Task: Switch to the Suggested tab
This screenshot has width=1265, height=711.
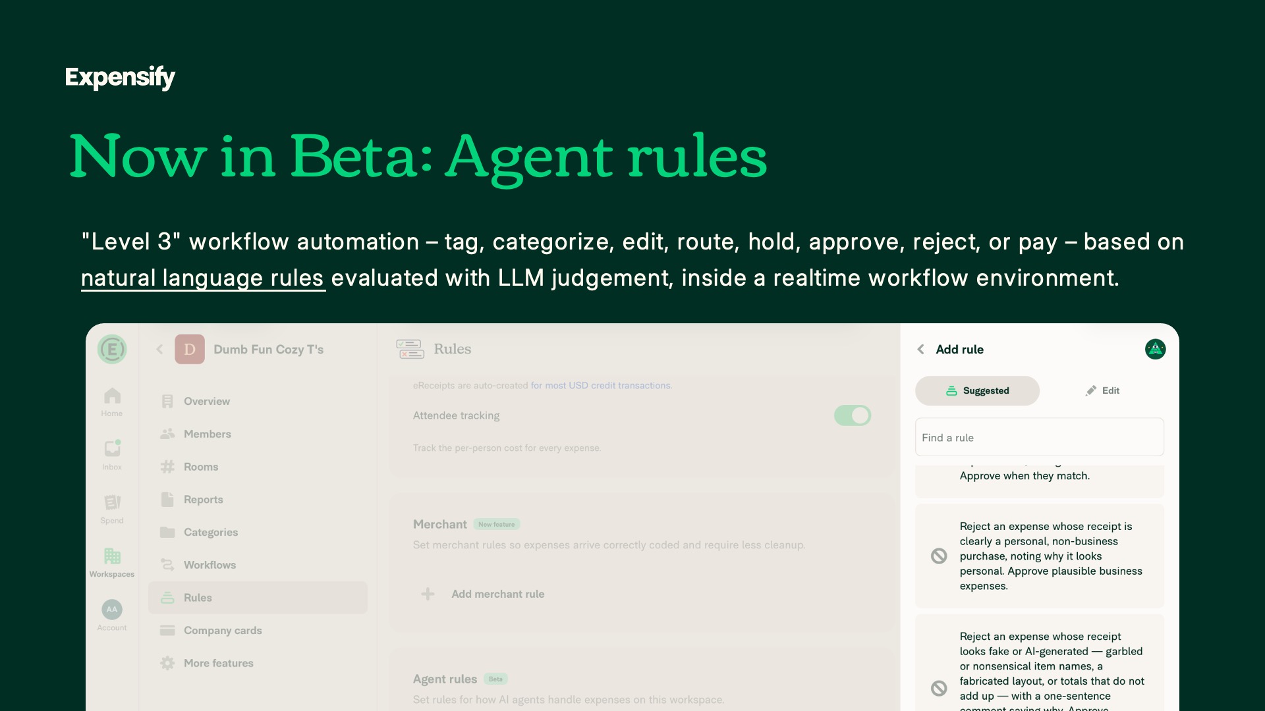Action: (977, 390)
